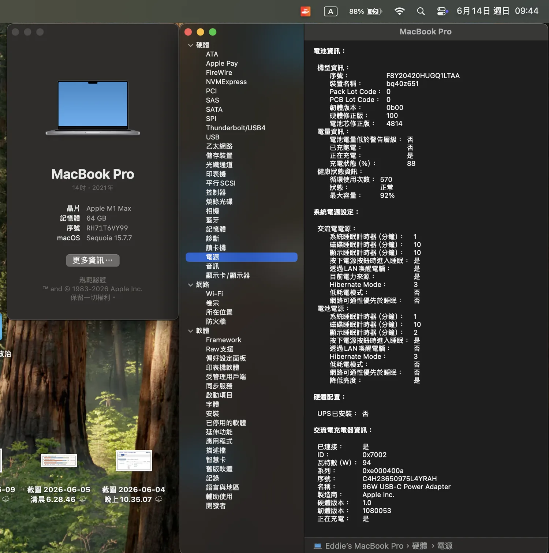This screenshot has height=553, width=549.
Task: Collapse the 軟體 section in the sidebar
Action: pyautogui.click(x=190, y=331)
